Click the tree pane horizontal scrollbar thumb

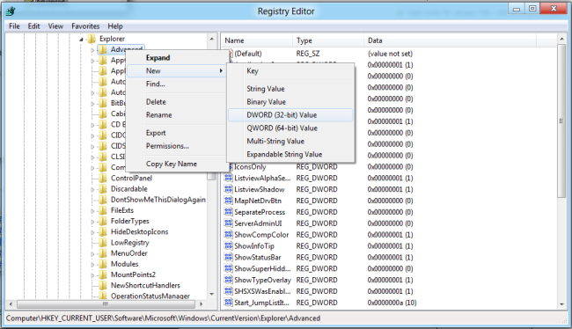point(105,303)
